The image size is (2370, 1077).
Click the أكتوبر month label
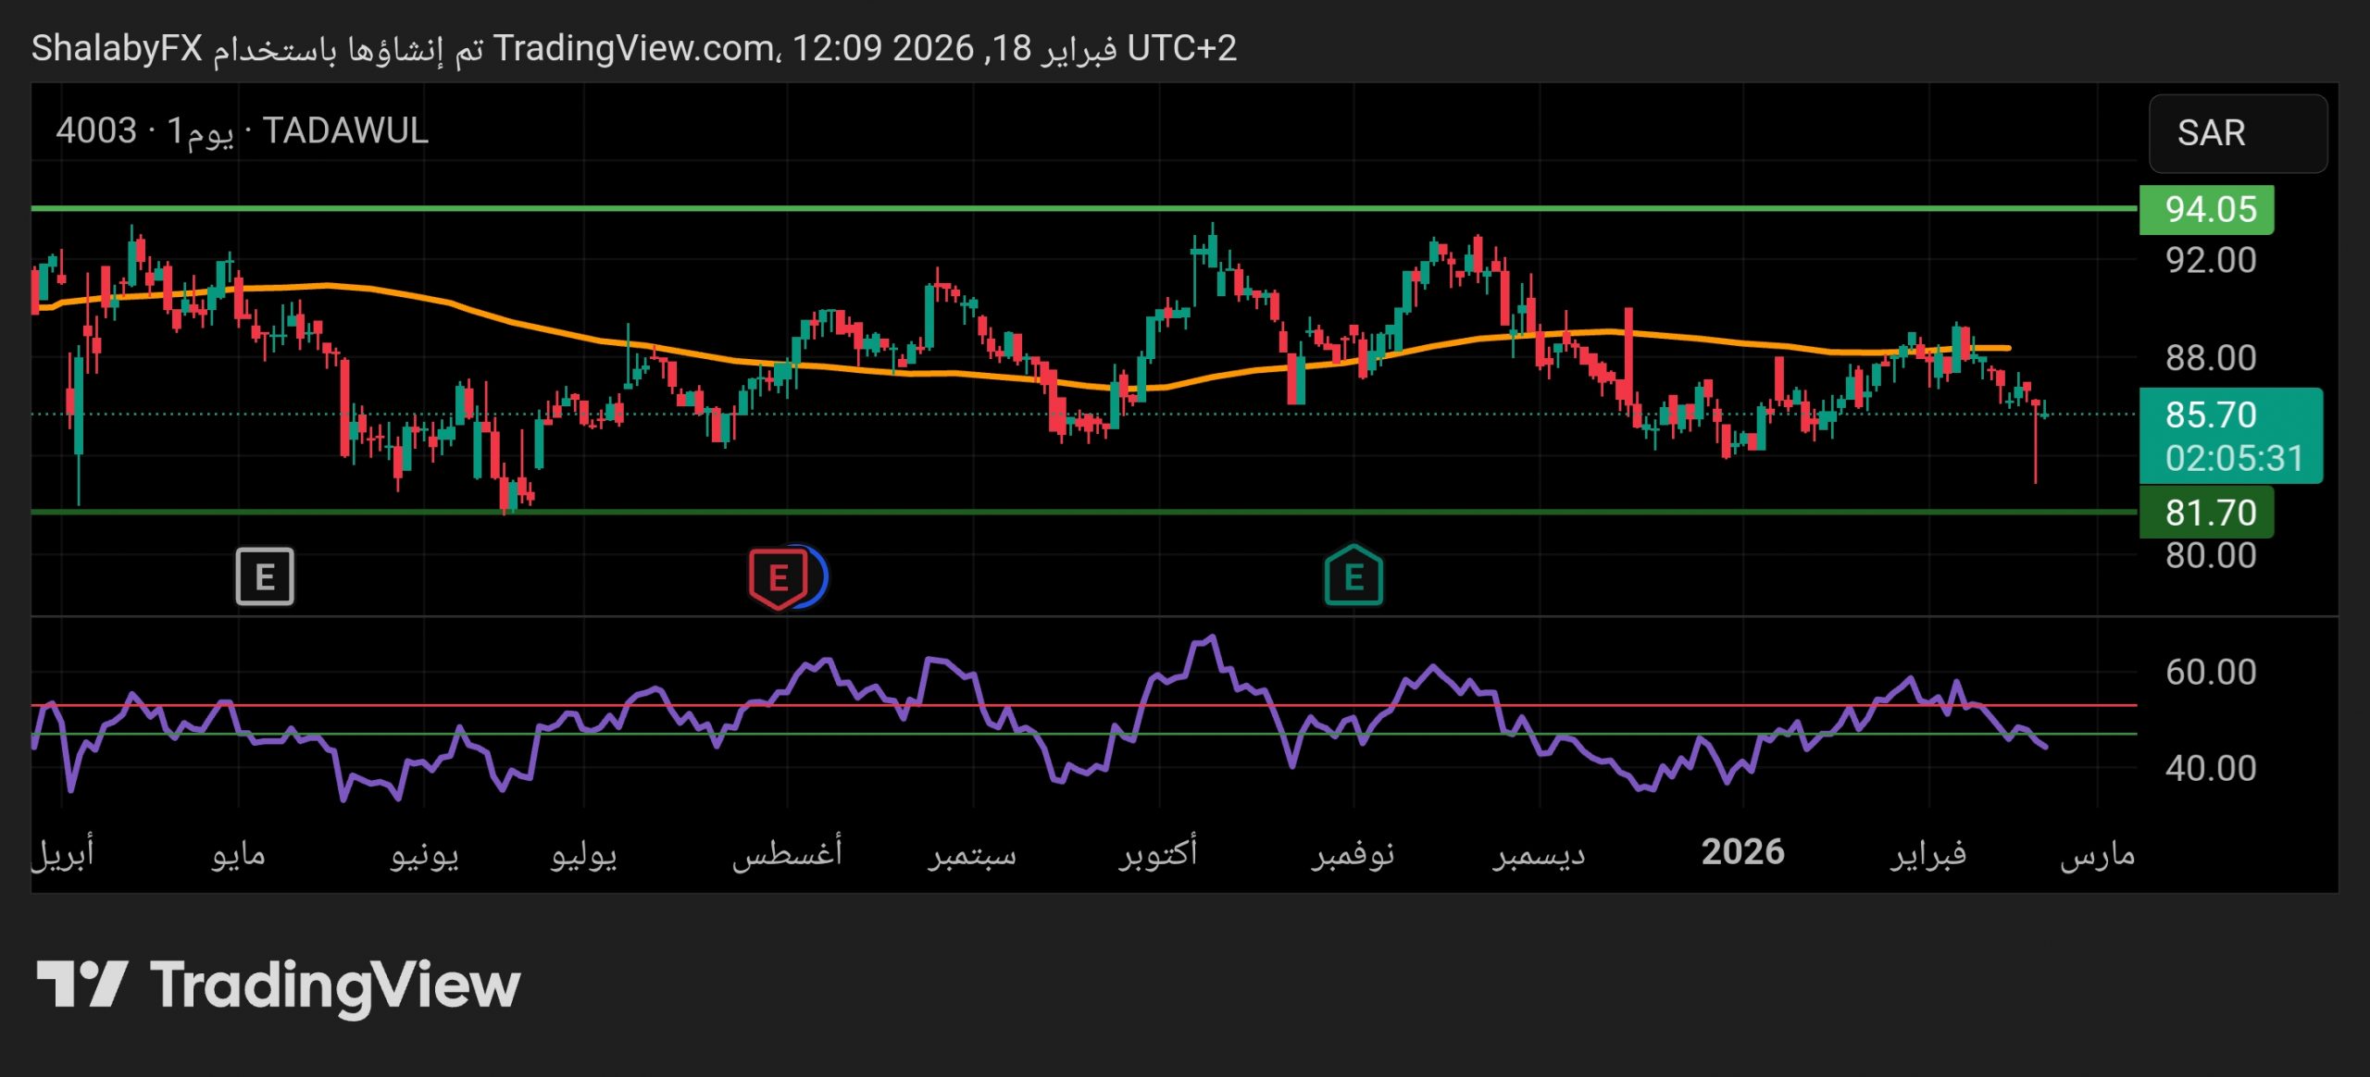tap(1158, 852)
